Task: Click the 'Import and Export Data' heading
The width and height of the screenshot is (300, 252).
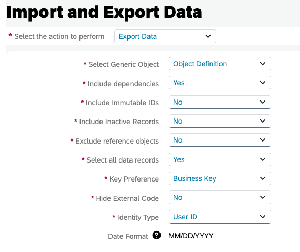Action: click(104, 13)
